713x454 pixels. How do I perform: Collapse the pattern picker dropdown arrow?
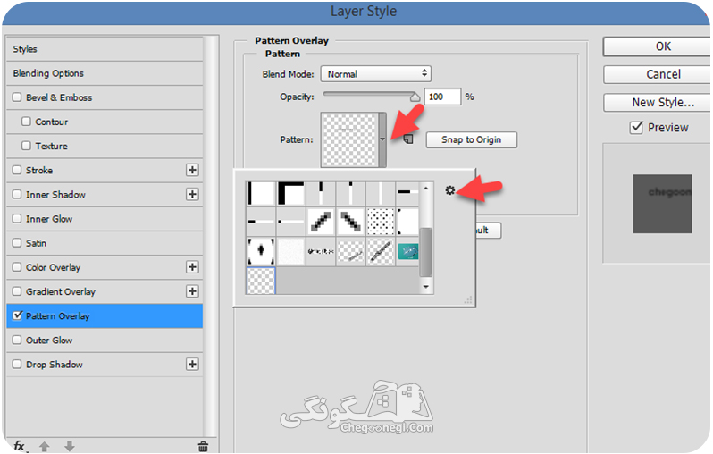tap(382, 139)
